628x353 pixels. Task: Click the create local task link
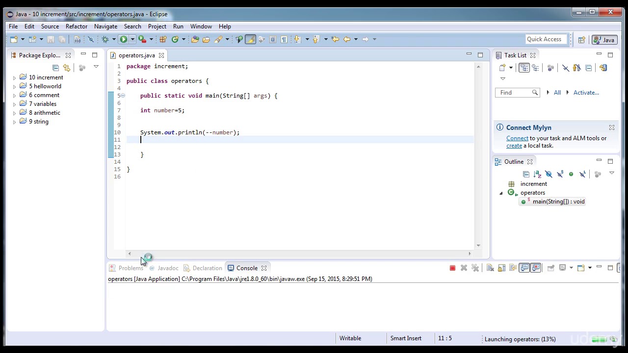(514, 146)
